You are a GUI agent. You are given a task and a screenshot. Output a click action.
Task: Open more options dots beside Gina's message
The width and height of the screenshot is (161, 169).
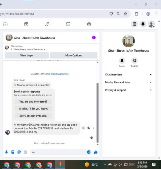coord(93,128)
